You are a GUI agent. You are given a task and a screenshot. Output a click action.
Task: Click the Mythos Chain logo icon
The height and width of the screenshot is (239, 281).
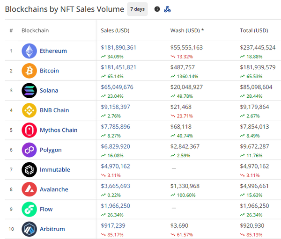[x=29, y=130]
